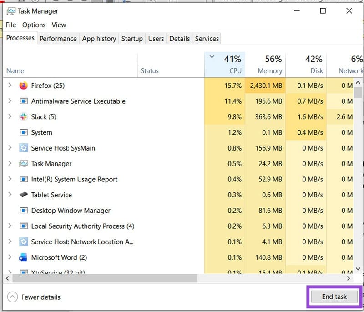Switch to the Performance tab

58,39
